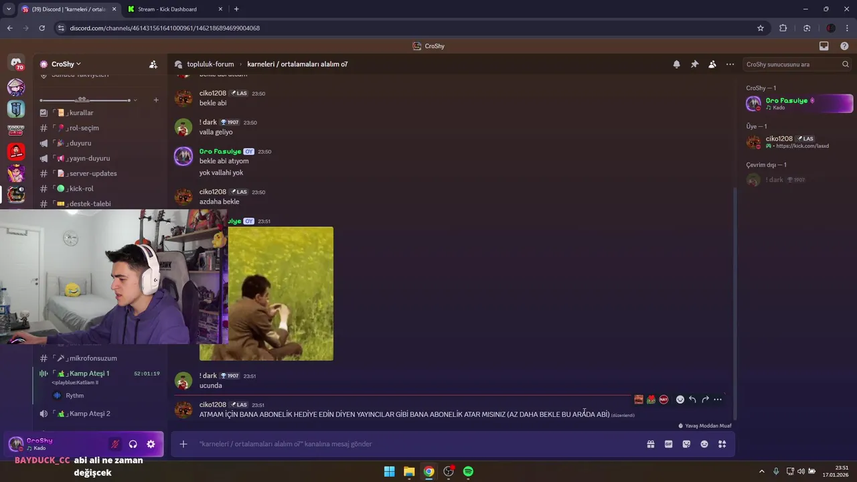
Task: Collapse the decorative channel category chevron
Action: tap(135, 100)
